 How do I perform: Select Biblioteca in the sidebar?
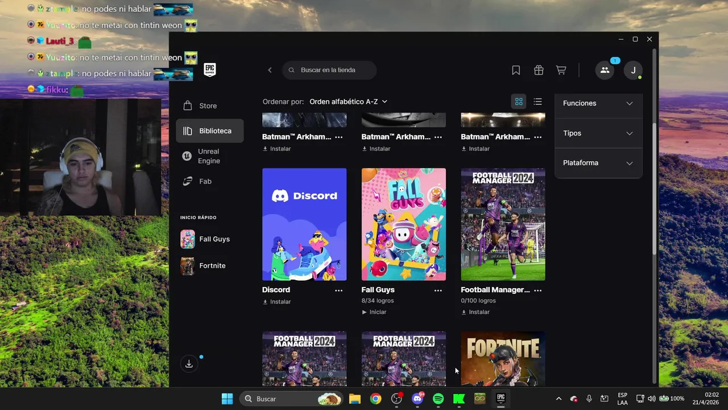(x=209, y=131)
